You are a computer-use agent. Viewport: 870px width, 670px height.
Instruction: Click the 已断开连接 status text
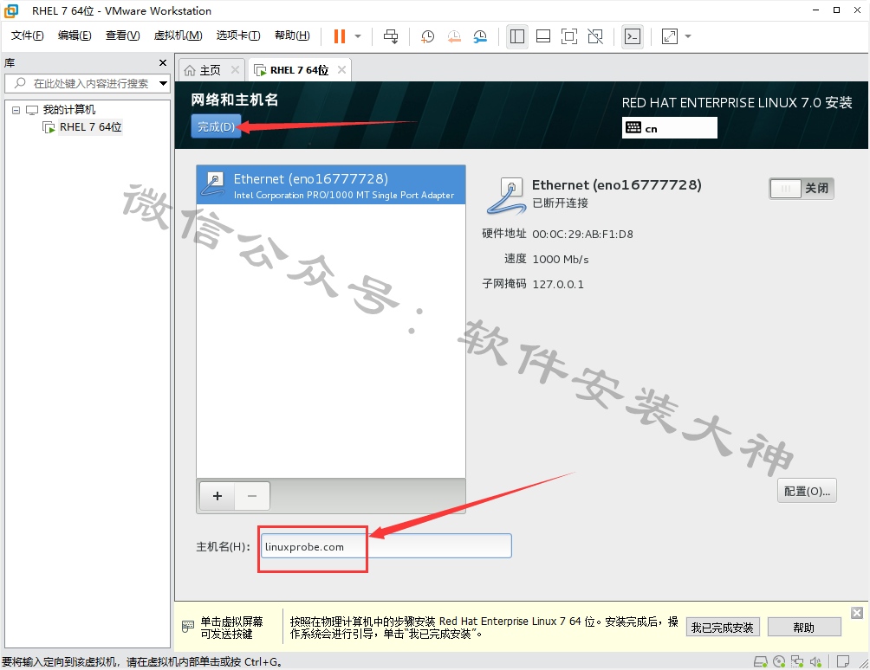(x=560, y=203)
